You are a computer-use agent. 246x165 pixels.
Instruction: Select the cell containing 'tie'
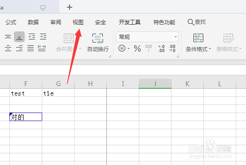58,93
